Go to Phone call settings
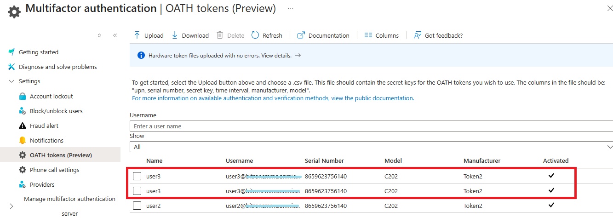 pos(54,170)
